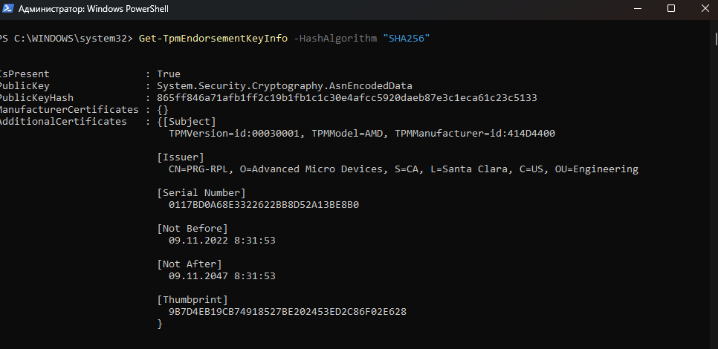The width and height of the screenshot is (718, 349).
Task: Click the Get-TpmEndorsementKeyInfo command text
Action: 213,39
